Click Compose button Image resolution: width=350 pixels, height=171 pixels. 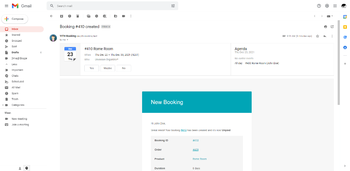[15, 19]
